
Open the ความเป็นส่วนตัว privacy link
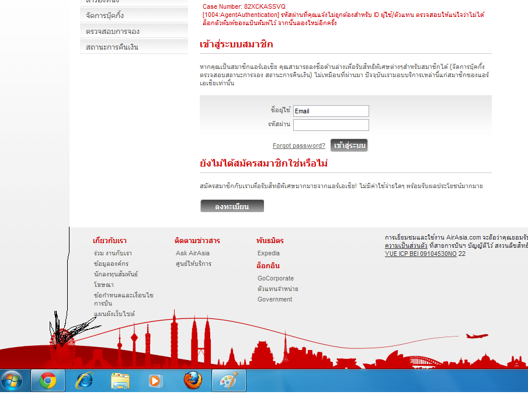tap(406, 245)
